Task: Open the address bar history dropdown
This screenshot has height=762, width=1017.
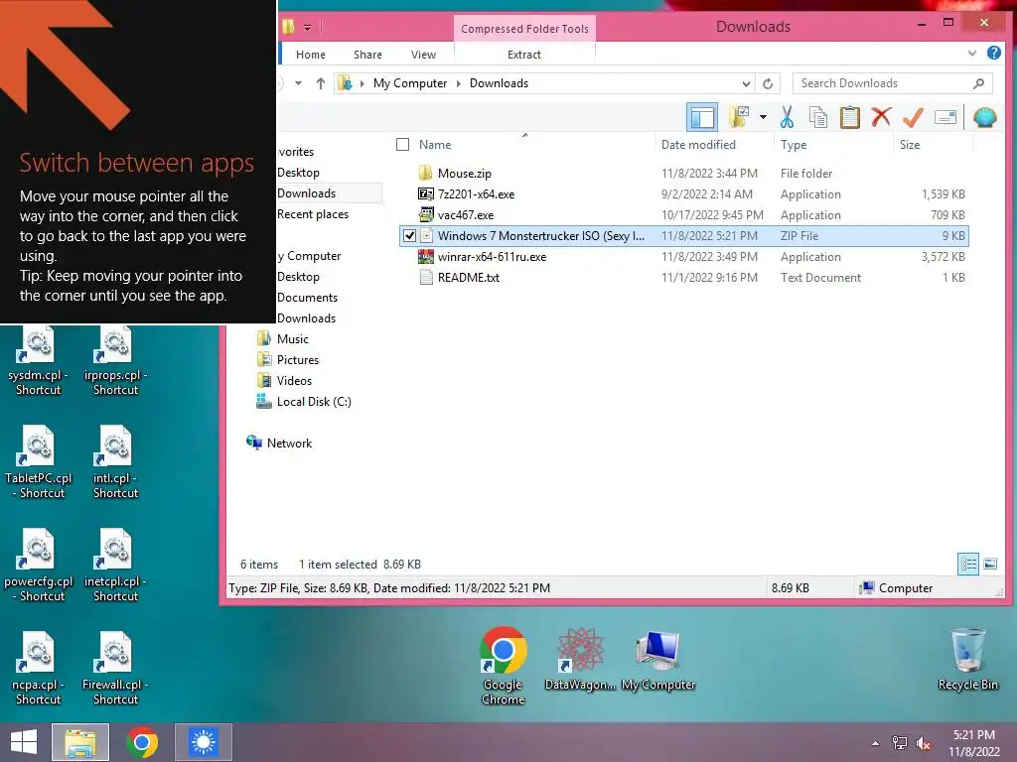Action: point(746,83)
